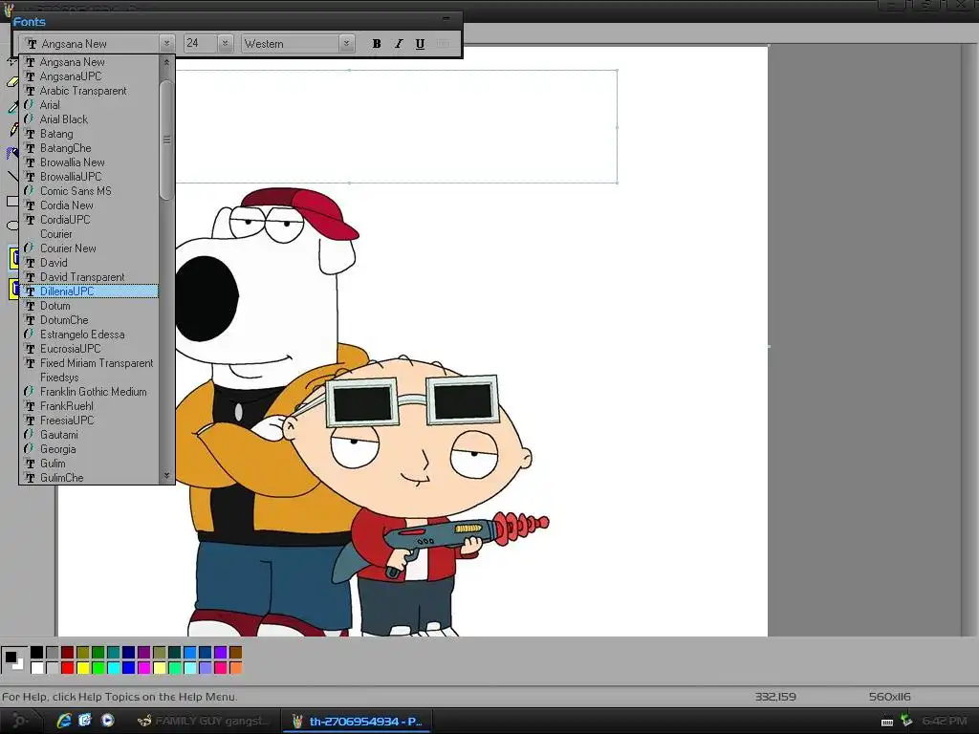Click the keyboard icon in the system tray
The height and width of the screenshot is (734, 979).
point(886,723)
